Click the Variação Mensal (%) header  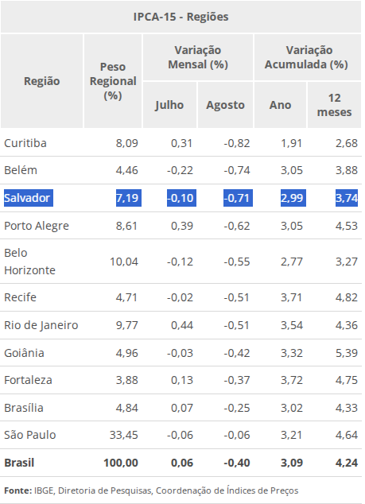pos(198,57)
